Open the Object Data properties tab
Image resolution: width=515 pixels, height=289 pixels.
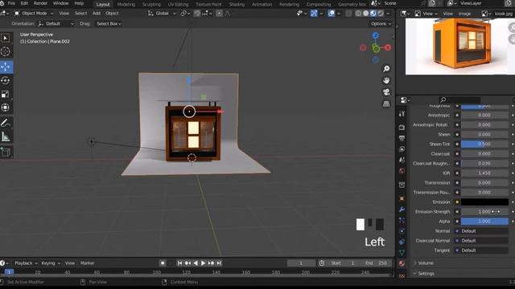tap(402, 253)
